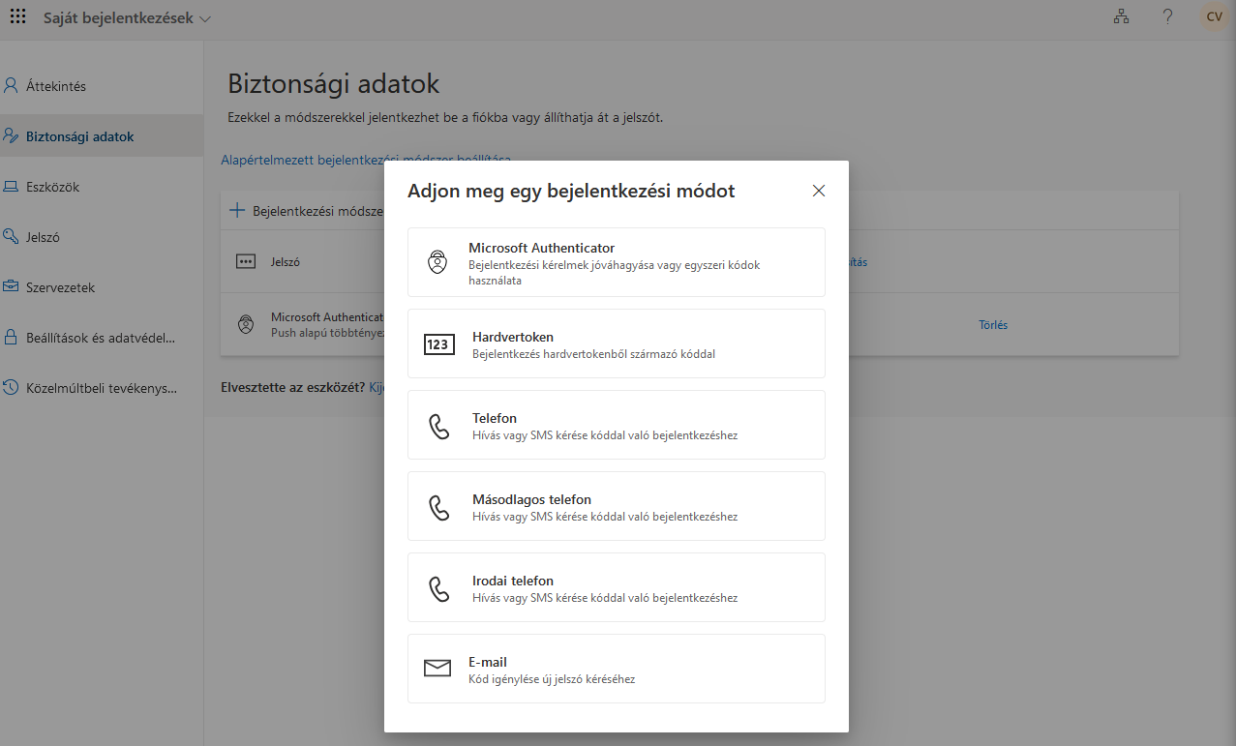The width and height of the screenshot is (1236, 746).
Task: Choose the Telefon sign-in method
Action: (617, 425)
